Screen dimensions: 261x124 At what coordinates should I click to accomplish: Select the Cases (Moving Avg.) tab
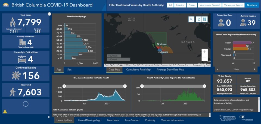click(89, 120)
